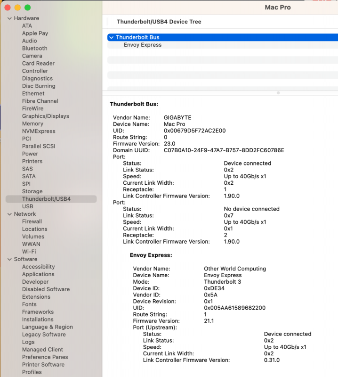
Task: Select Developer software item
Action: 35,282
